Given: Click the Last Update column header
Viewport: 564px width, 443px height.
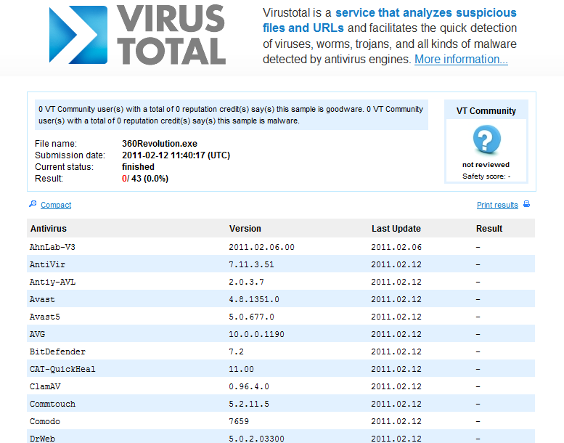Looking at the screenshot, I should point(396,229).
